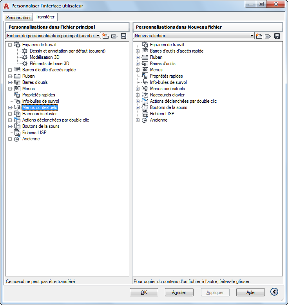The width and height of the screenshot is (288, 305).
Task: Click Espaces de travail icon in right tree
Action: (145, 45)
